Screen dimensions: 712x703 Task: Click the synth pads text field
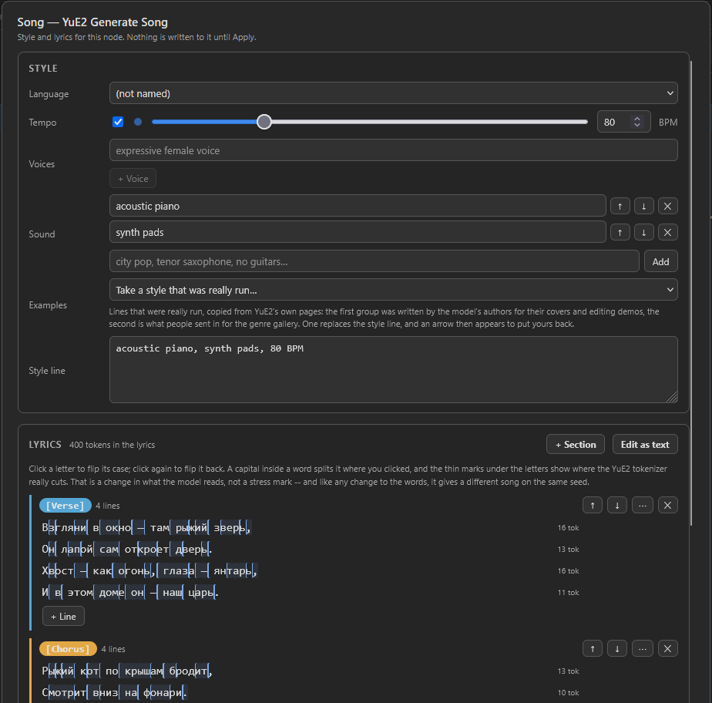coord(358,232)
